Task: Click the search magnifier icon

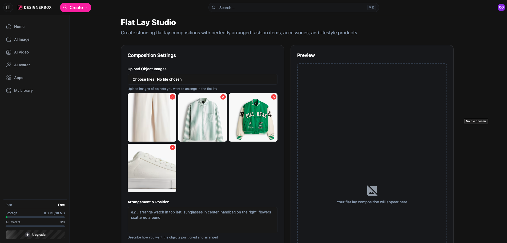Action: [x=214, y=7]
